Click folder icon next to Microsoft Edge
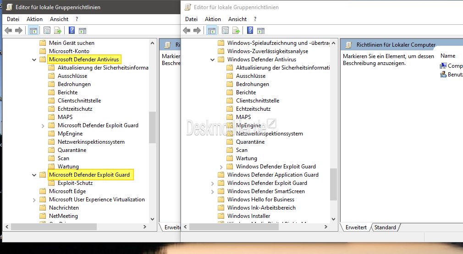Viewport: 463px width, 254px height. (43, 191)
